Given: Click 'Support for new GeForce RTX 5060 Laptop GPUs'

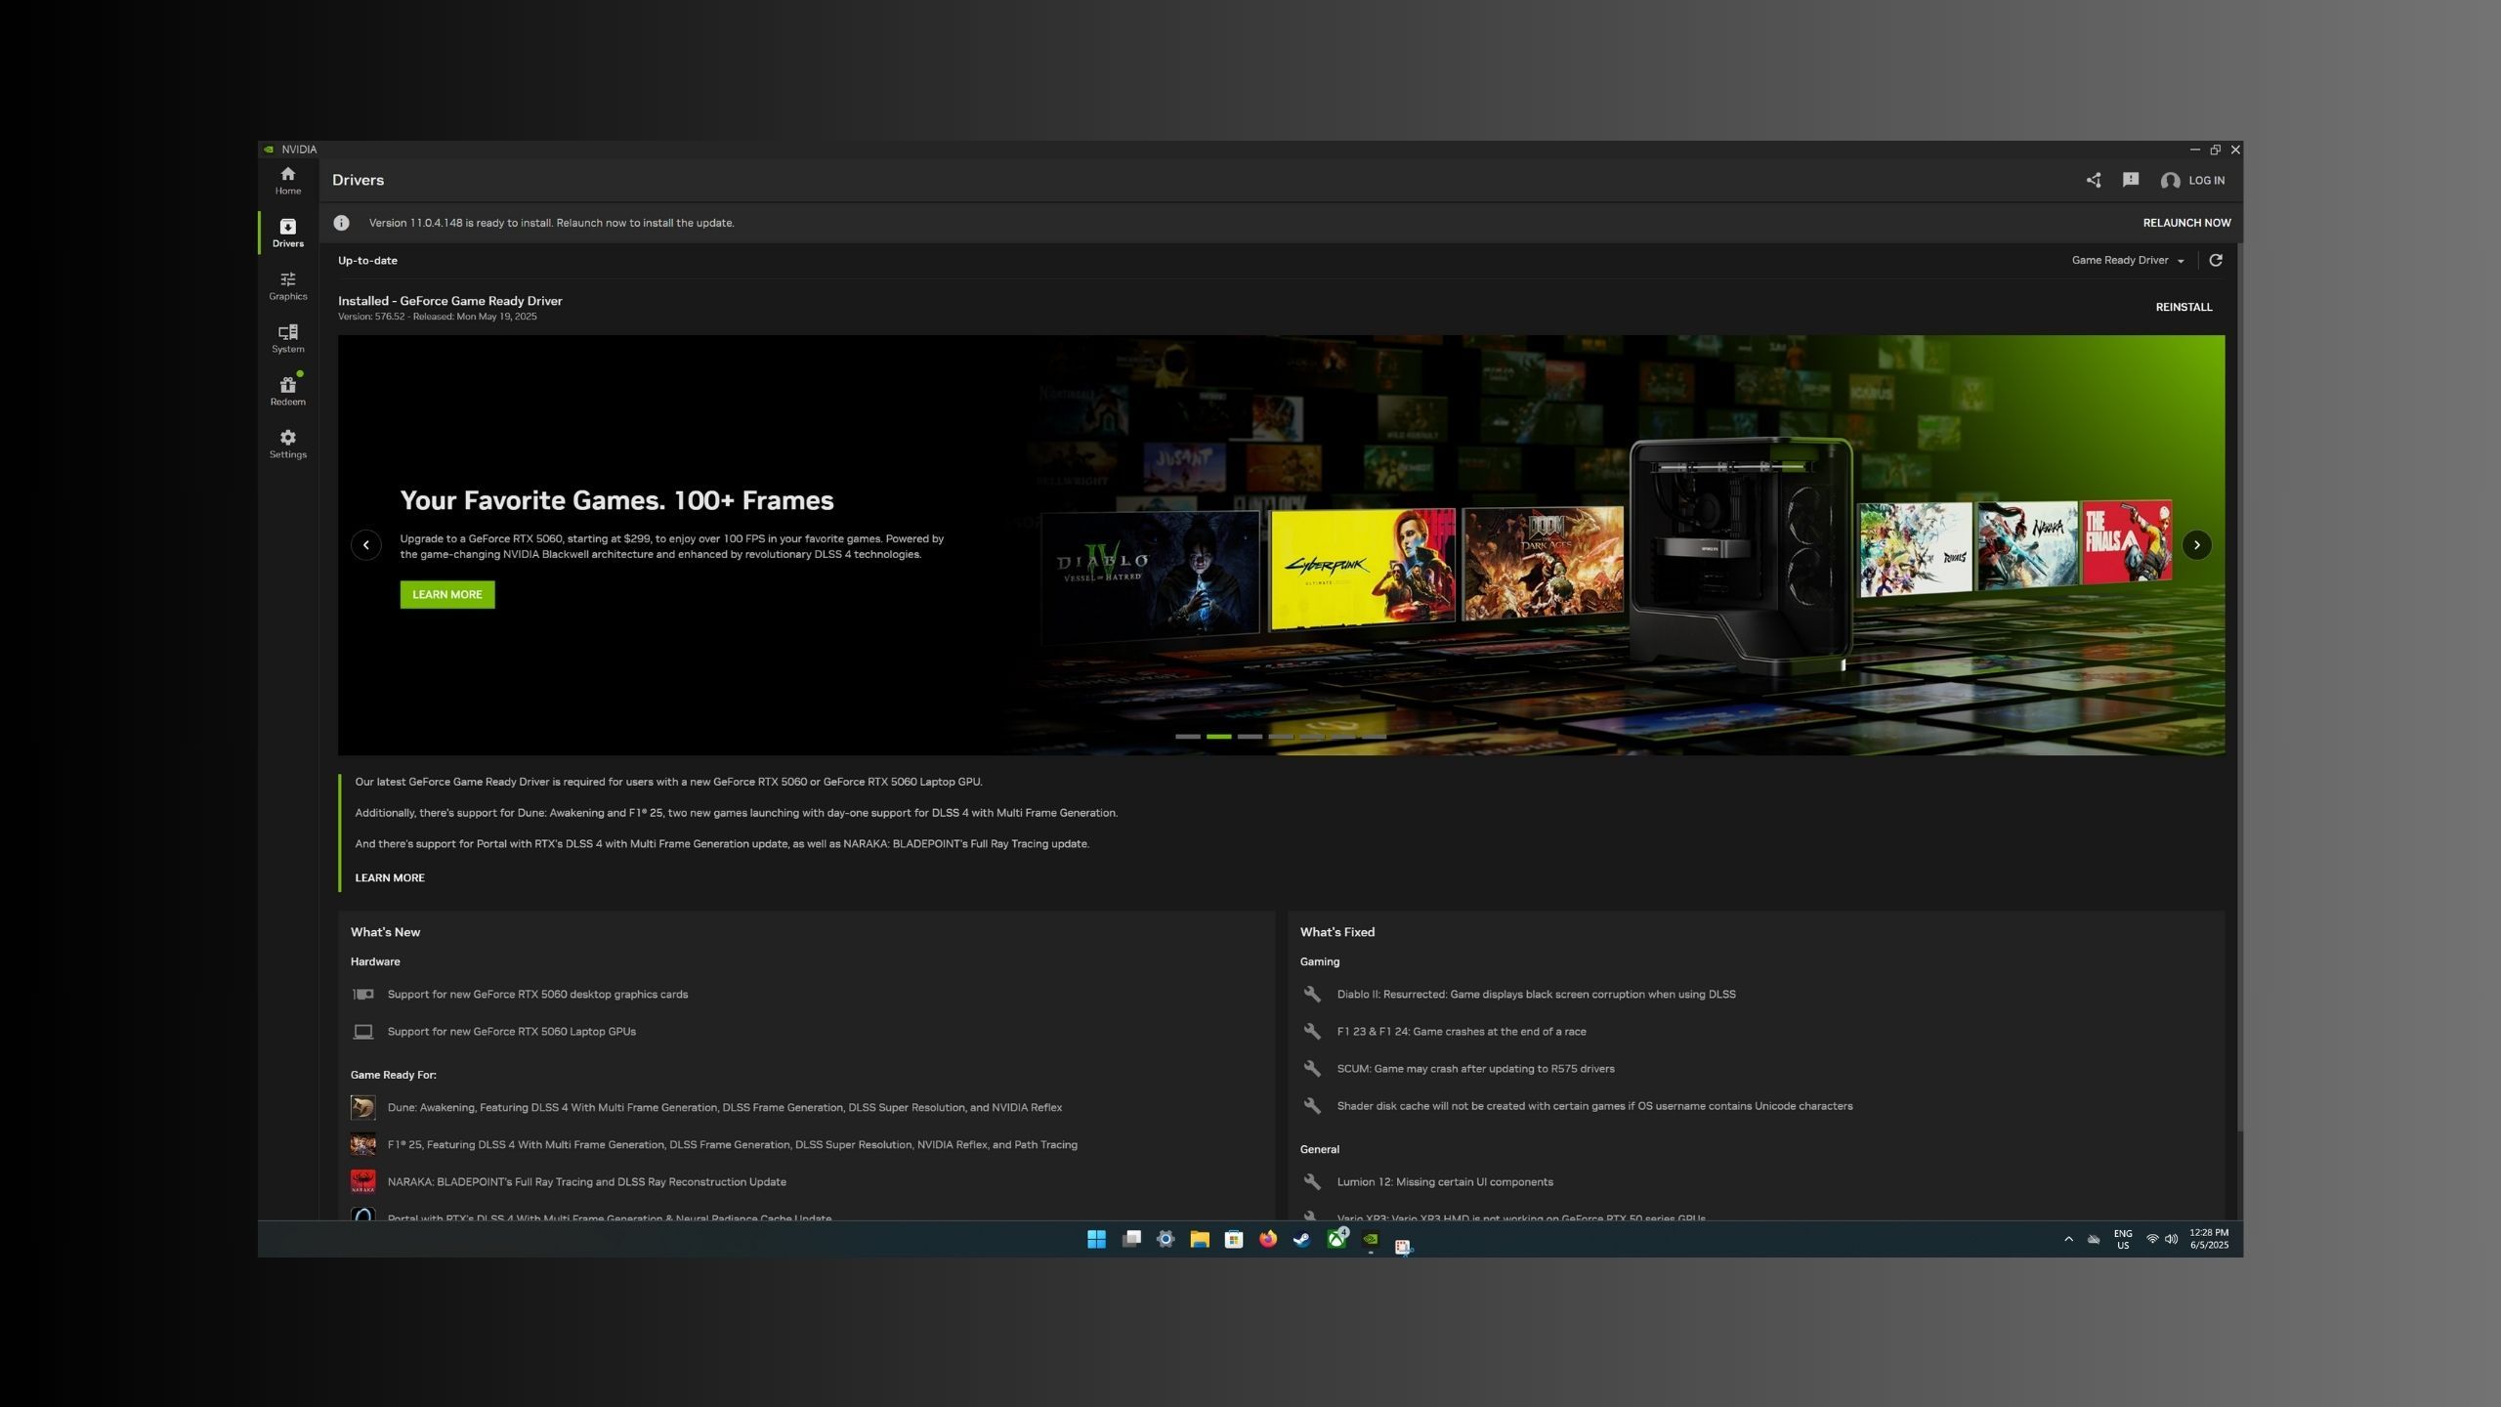Looking at the screenshot, I should click(511, 1031).
